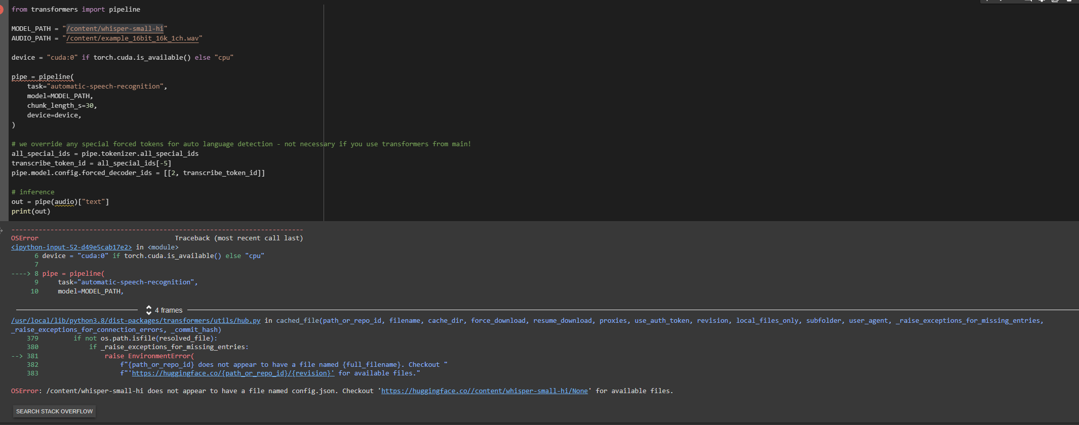
Task: Expand the 4 frames traceback section
Action: coord(164,310)
